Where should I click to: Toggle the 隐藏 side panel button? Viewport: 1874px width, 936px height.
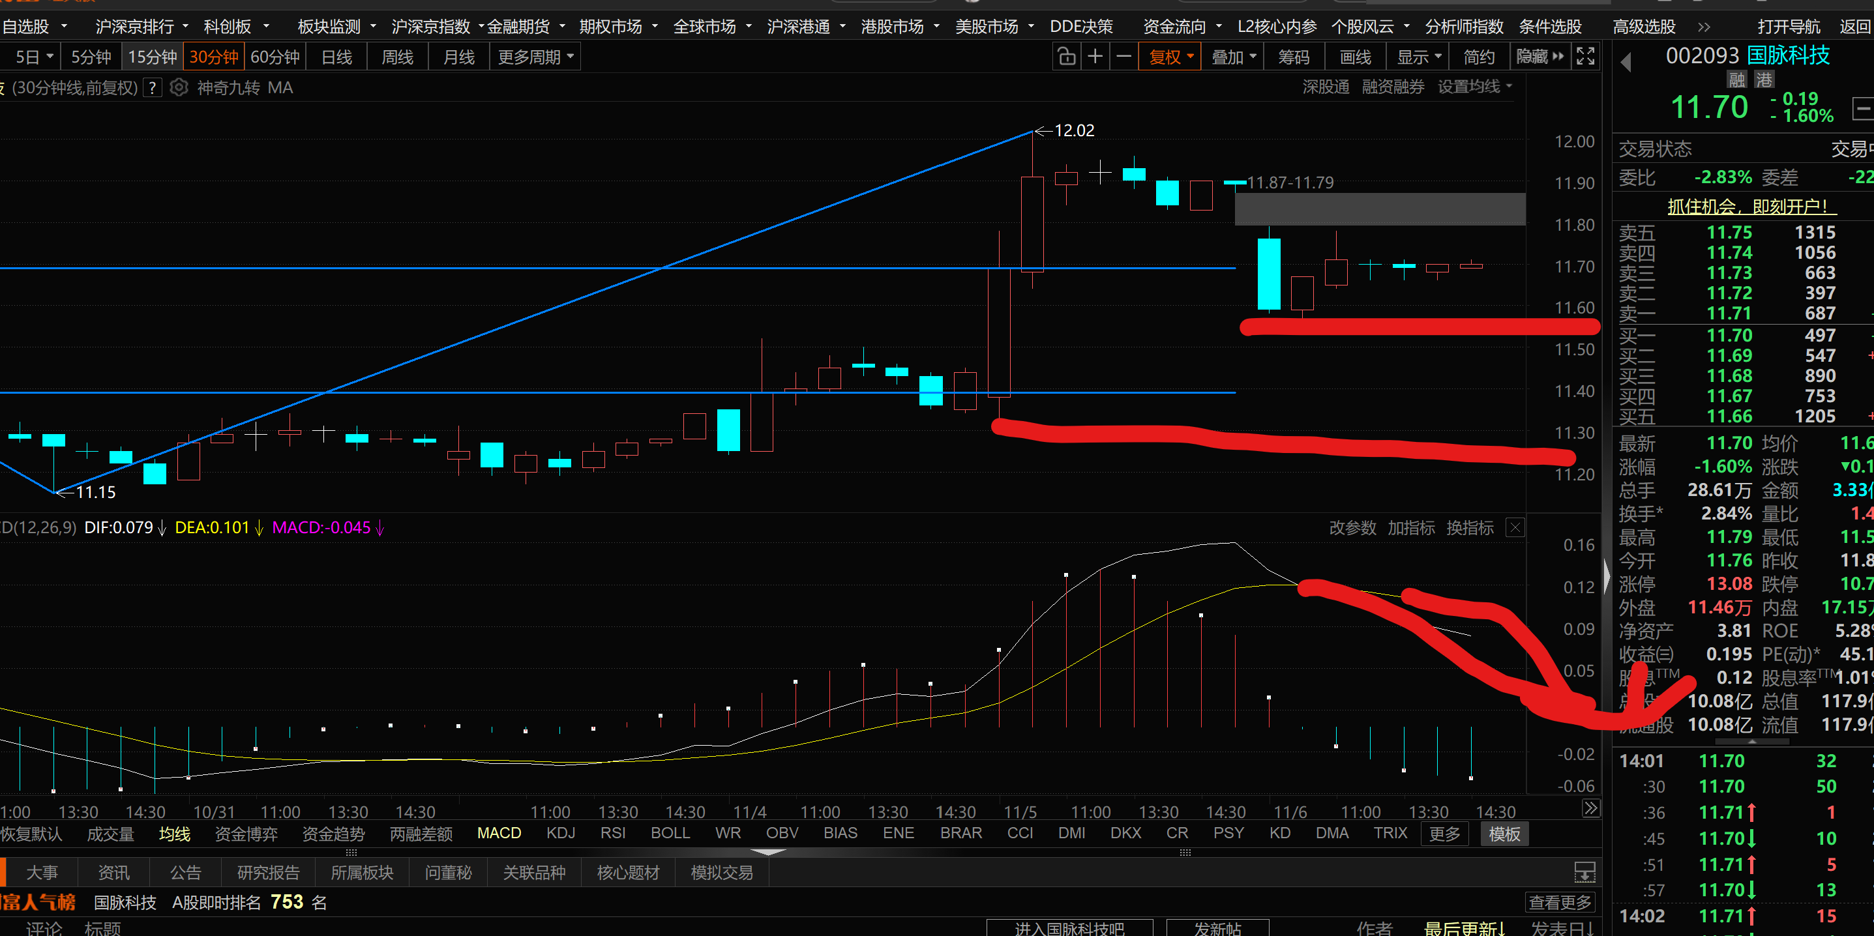point(1539,57)
